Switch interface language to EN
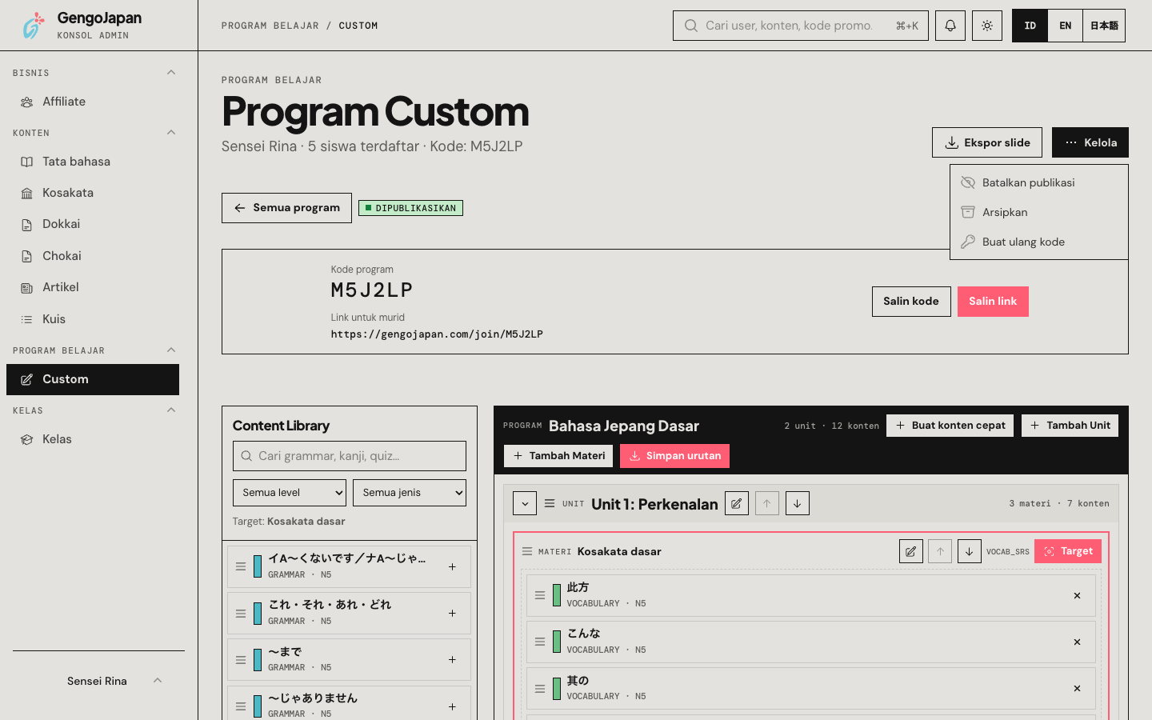Screen dimensions: 1152x720 [x=1066, y=26]
